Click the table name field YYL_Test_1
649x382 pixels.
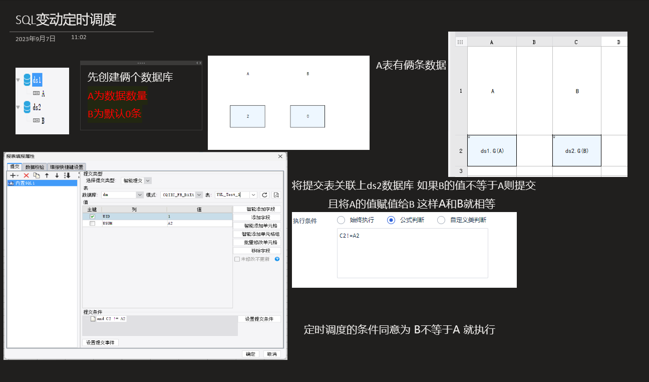(232, 195)
